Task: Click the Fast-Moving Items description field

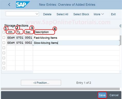Action: (76, 38)
